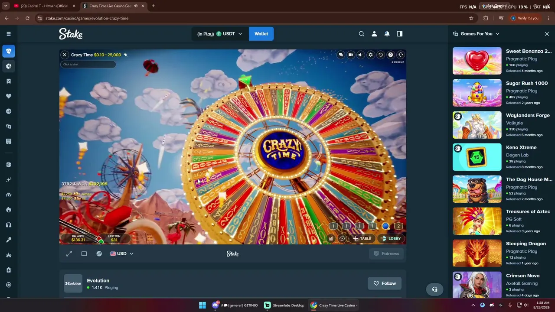Click the address bar URL
Viewport: 555px width, 312px height.
click(x=87, y=18)
